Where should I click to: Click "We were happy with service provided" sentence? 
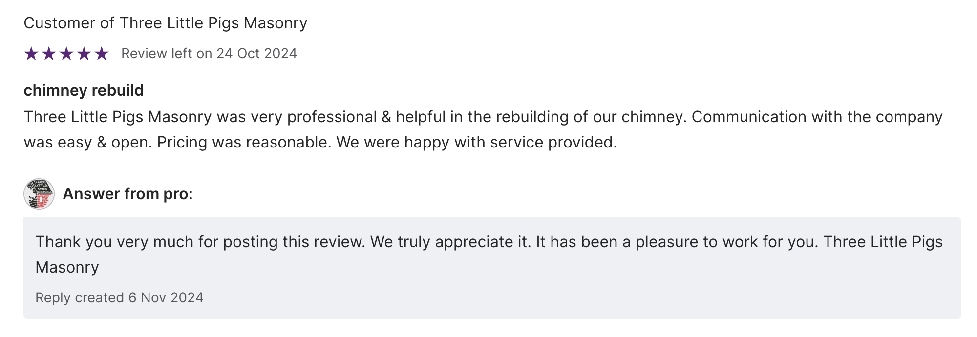[476, 142]
